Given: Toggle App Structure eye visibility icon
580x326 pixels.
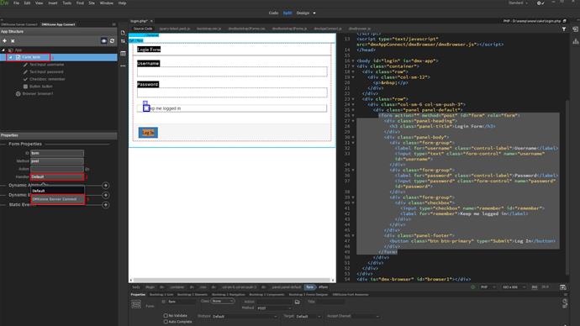Looking at the screenshot, I should pos(104,40).
